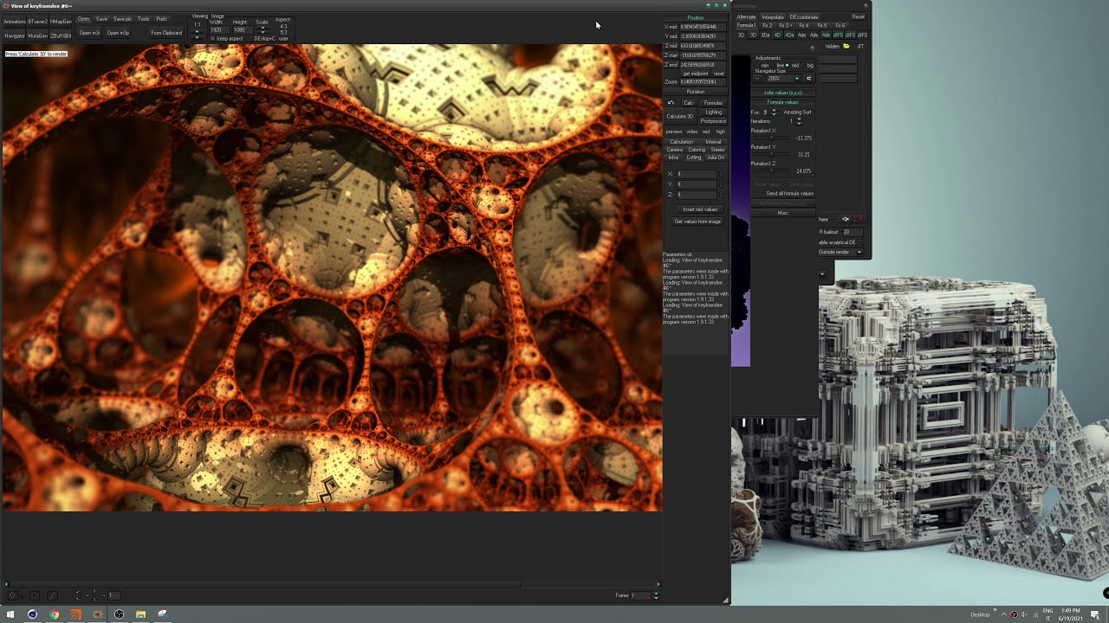The image size is (1109, 623).
Task: Click the arrow icon right of 200% dropdown
Action: pyautogui.click(x=809, y=78)
